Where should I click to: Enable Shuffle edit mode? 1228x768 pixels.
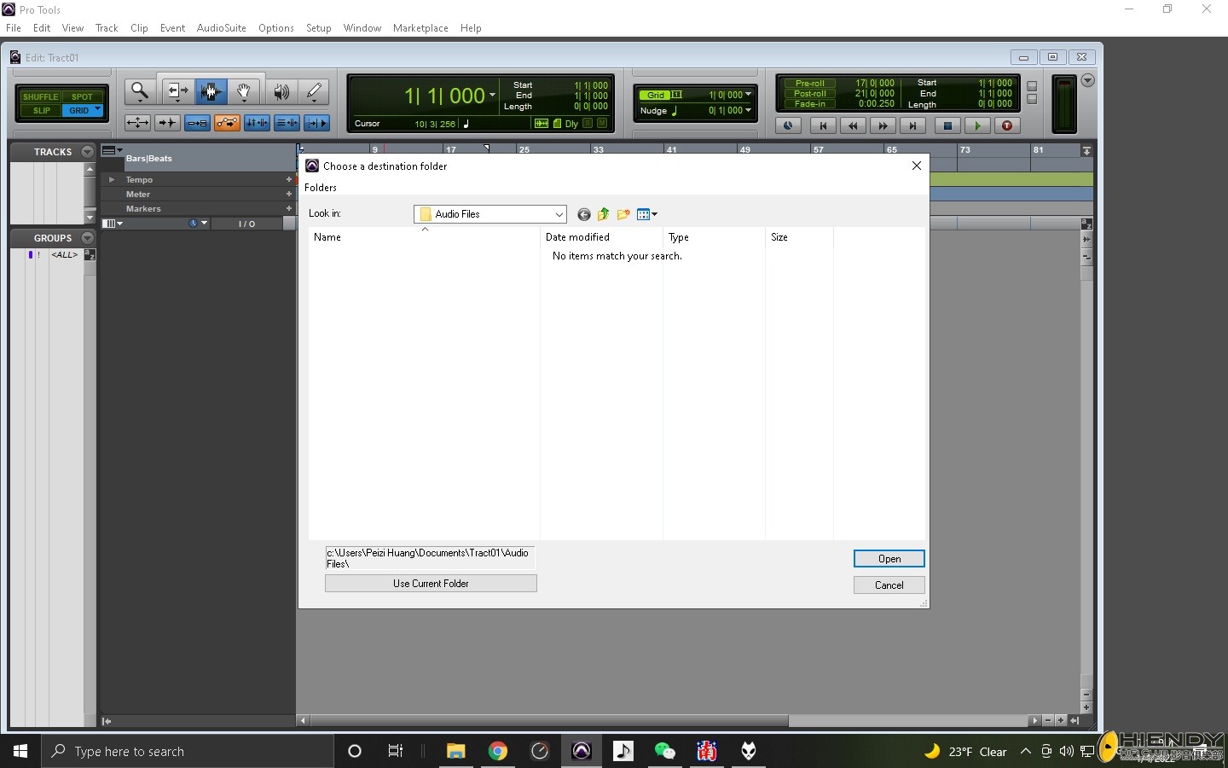pyautogui.click(x=41, y=96)
